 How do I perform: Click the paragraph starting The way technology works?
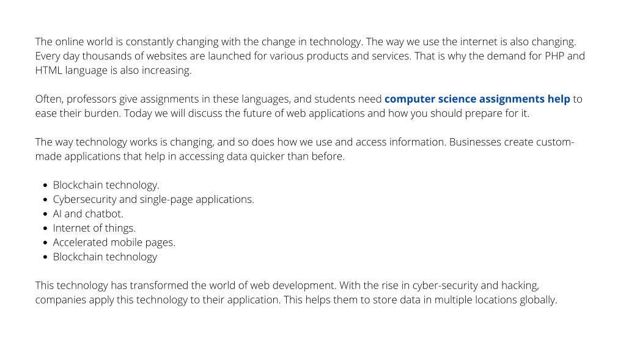tap(304, 149)
